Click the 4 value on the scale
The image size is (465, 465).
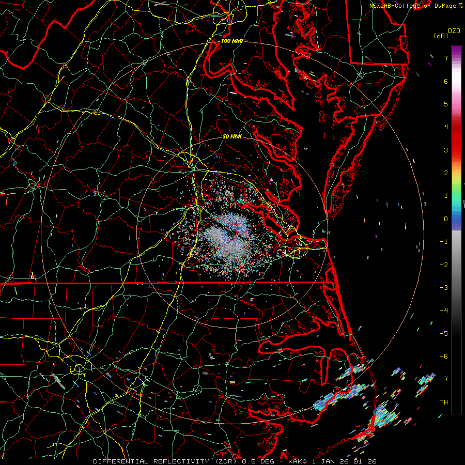coord(446,127)
